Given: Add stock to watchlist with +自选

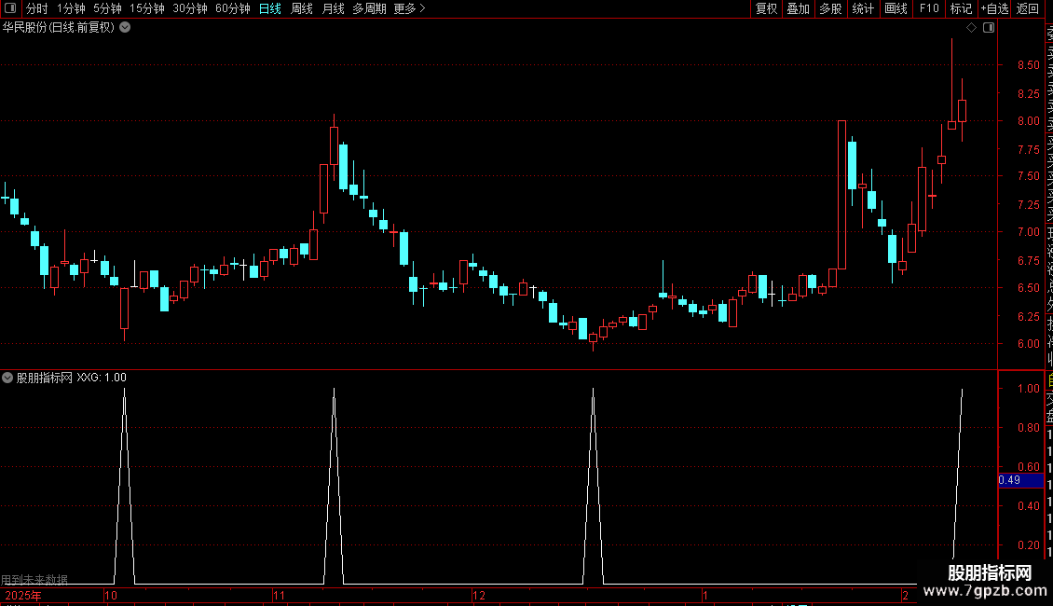Looking at the screenshot, I should [994, 8].
